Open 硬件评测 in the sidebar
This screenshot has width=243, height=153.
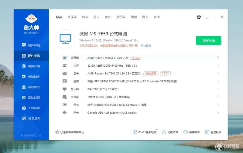coord(31,66)
